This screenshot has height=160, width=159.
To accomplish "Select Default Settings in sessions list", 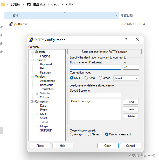I will [81, 101].
